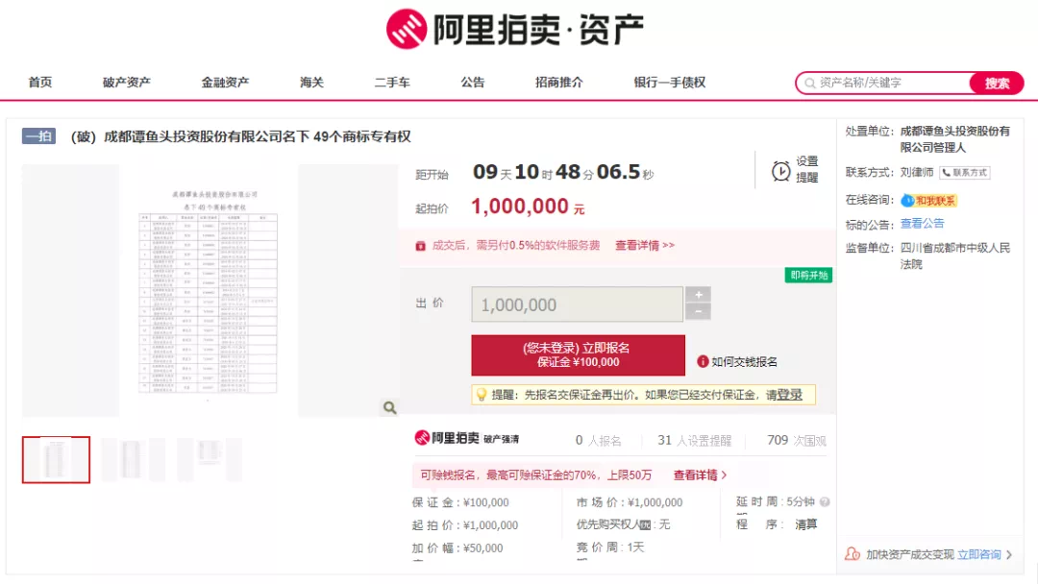Click the 立即报名 sign-up button
The width and height of the screenshot is (1038, 584).
[x=577, y=355]
